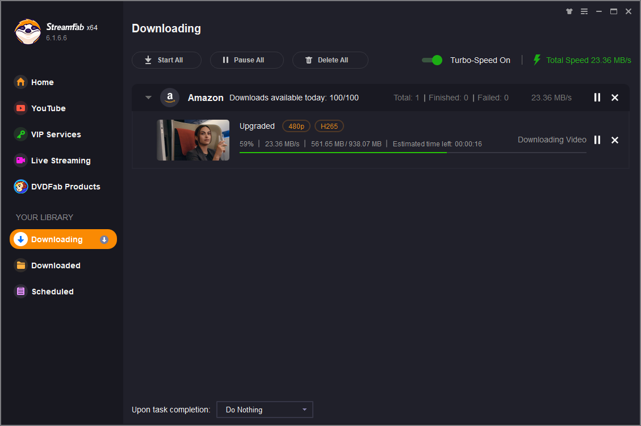
Task: Click the video thumbnail image
Action: [x=193, y=140]
